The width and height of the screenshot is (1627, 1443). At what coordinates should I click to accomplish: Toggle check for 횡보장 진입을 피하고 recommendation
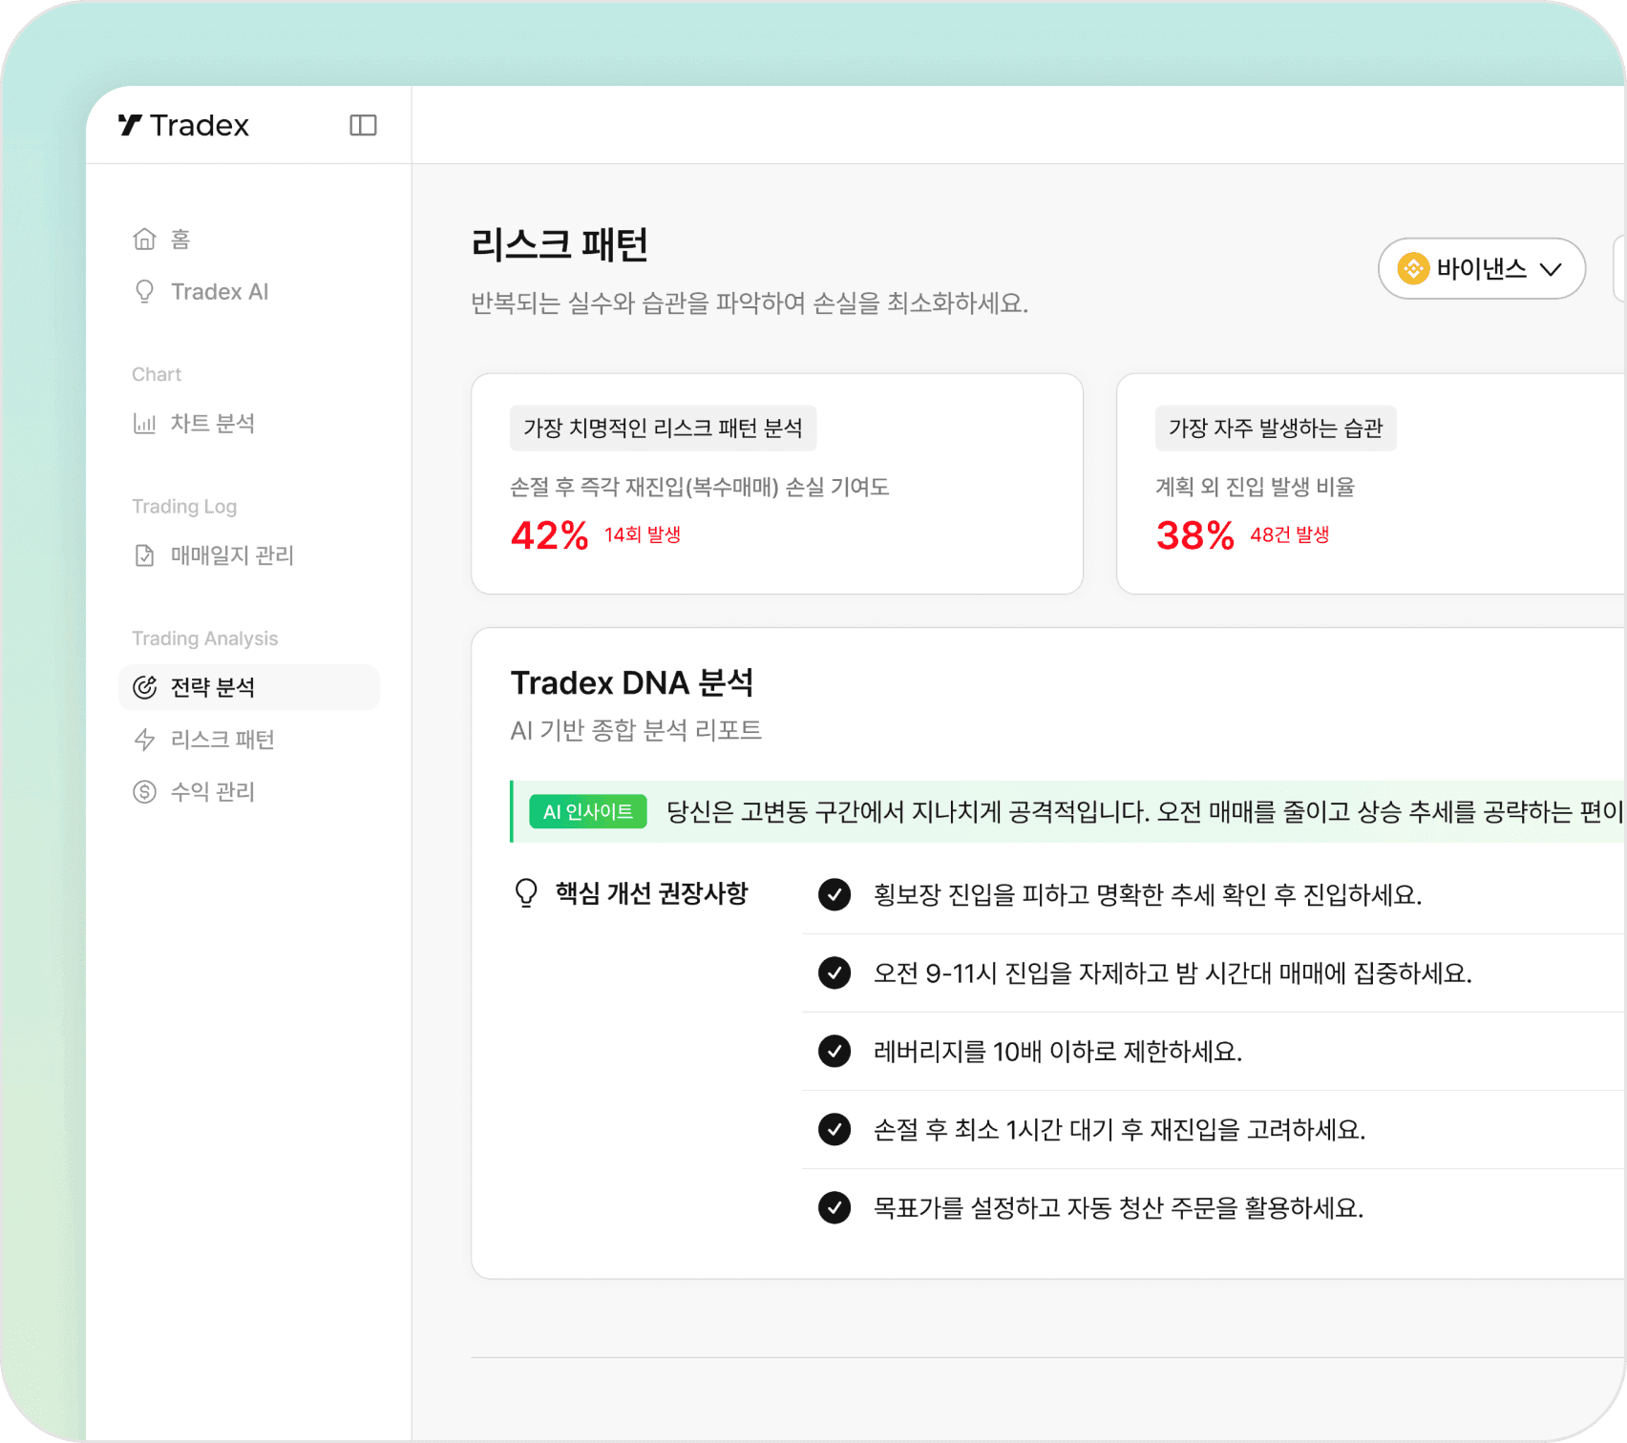point(835,894)
